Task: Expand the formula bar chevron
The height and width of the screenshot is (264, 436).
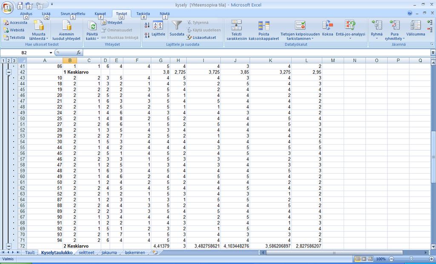Action: click(x=433, y=52)
